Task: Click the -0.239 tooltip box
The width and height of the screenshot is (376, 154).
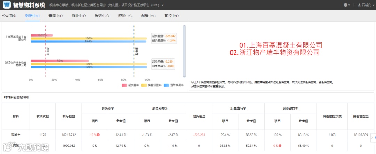Action: [163, 64]
